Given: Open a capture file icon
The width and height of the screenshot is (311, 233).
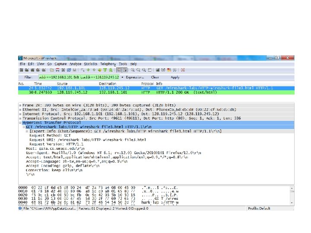Looking at the screenshot, I should (52, 70).
